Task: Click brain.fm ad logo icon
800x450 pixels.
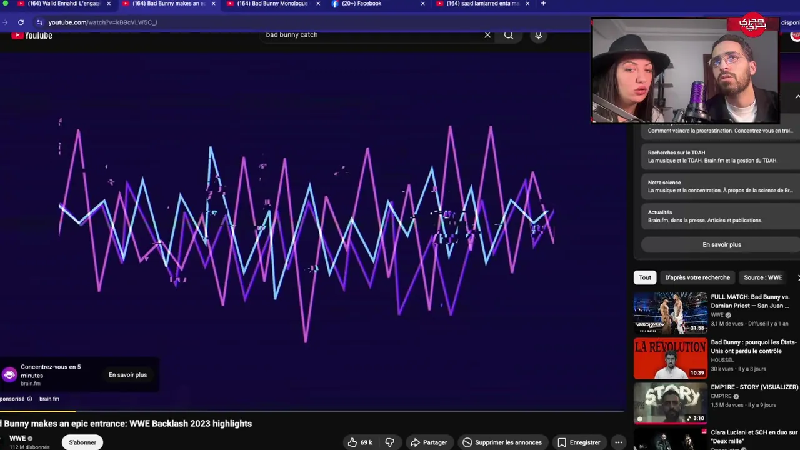Action: click(9, 375)
